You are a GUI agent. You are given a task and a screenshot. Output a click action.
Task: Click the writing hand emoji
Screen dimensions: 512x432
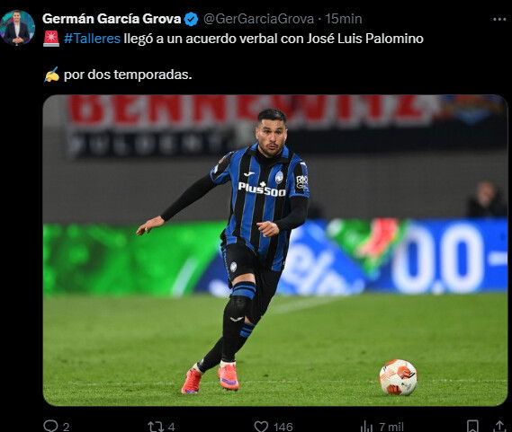(51, 75)
